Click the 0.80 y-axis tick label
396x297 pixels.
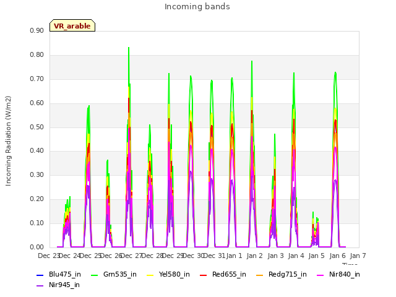[x=37, y=55]
